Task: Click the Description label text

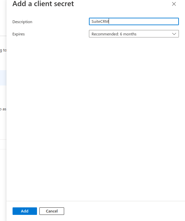Action: point(22,22)
